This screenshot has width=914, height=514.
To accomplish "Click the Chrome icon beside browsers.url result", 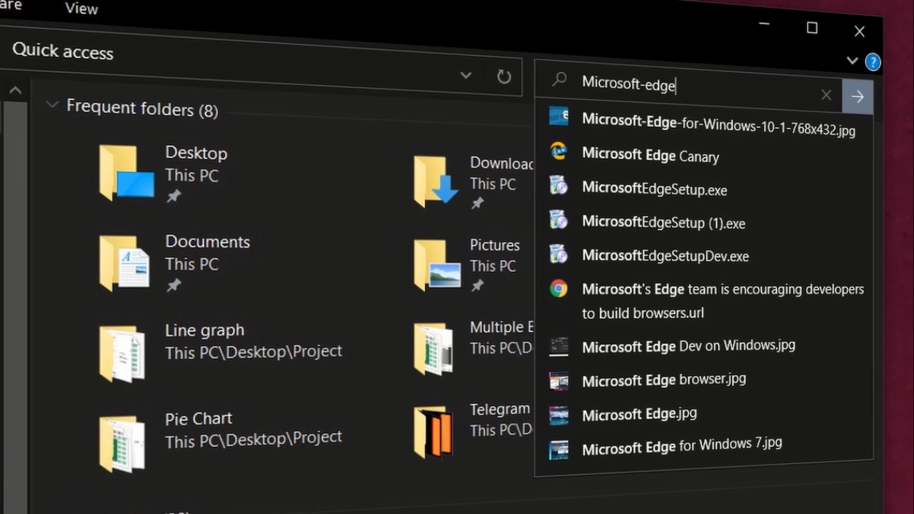I will (559, 288).
